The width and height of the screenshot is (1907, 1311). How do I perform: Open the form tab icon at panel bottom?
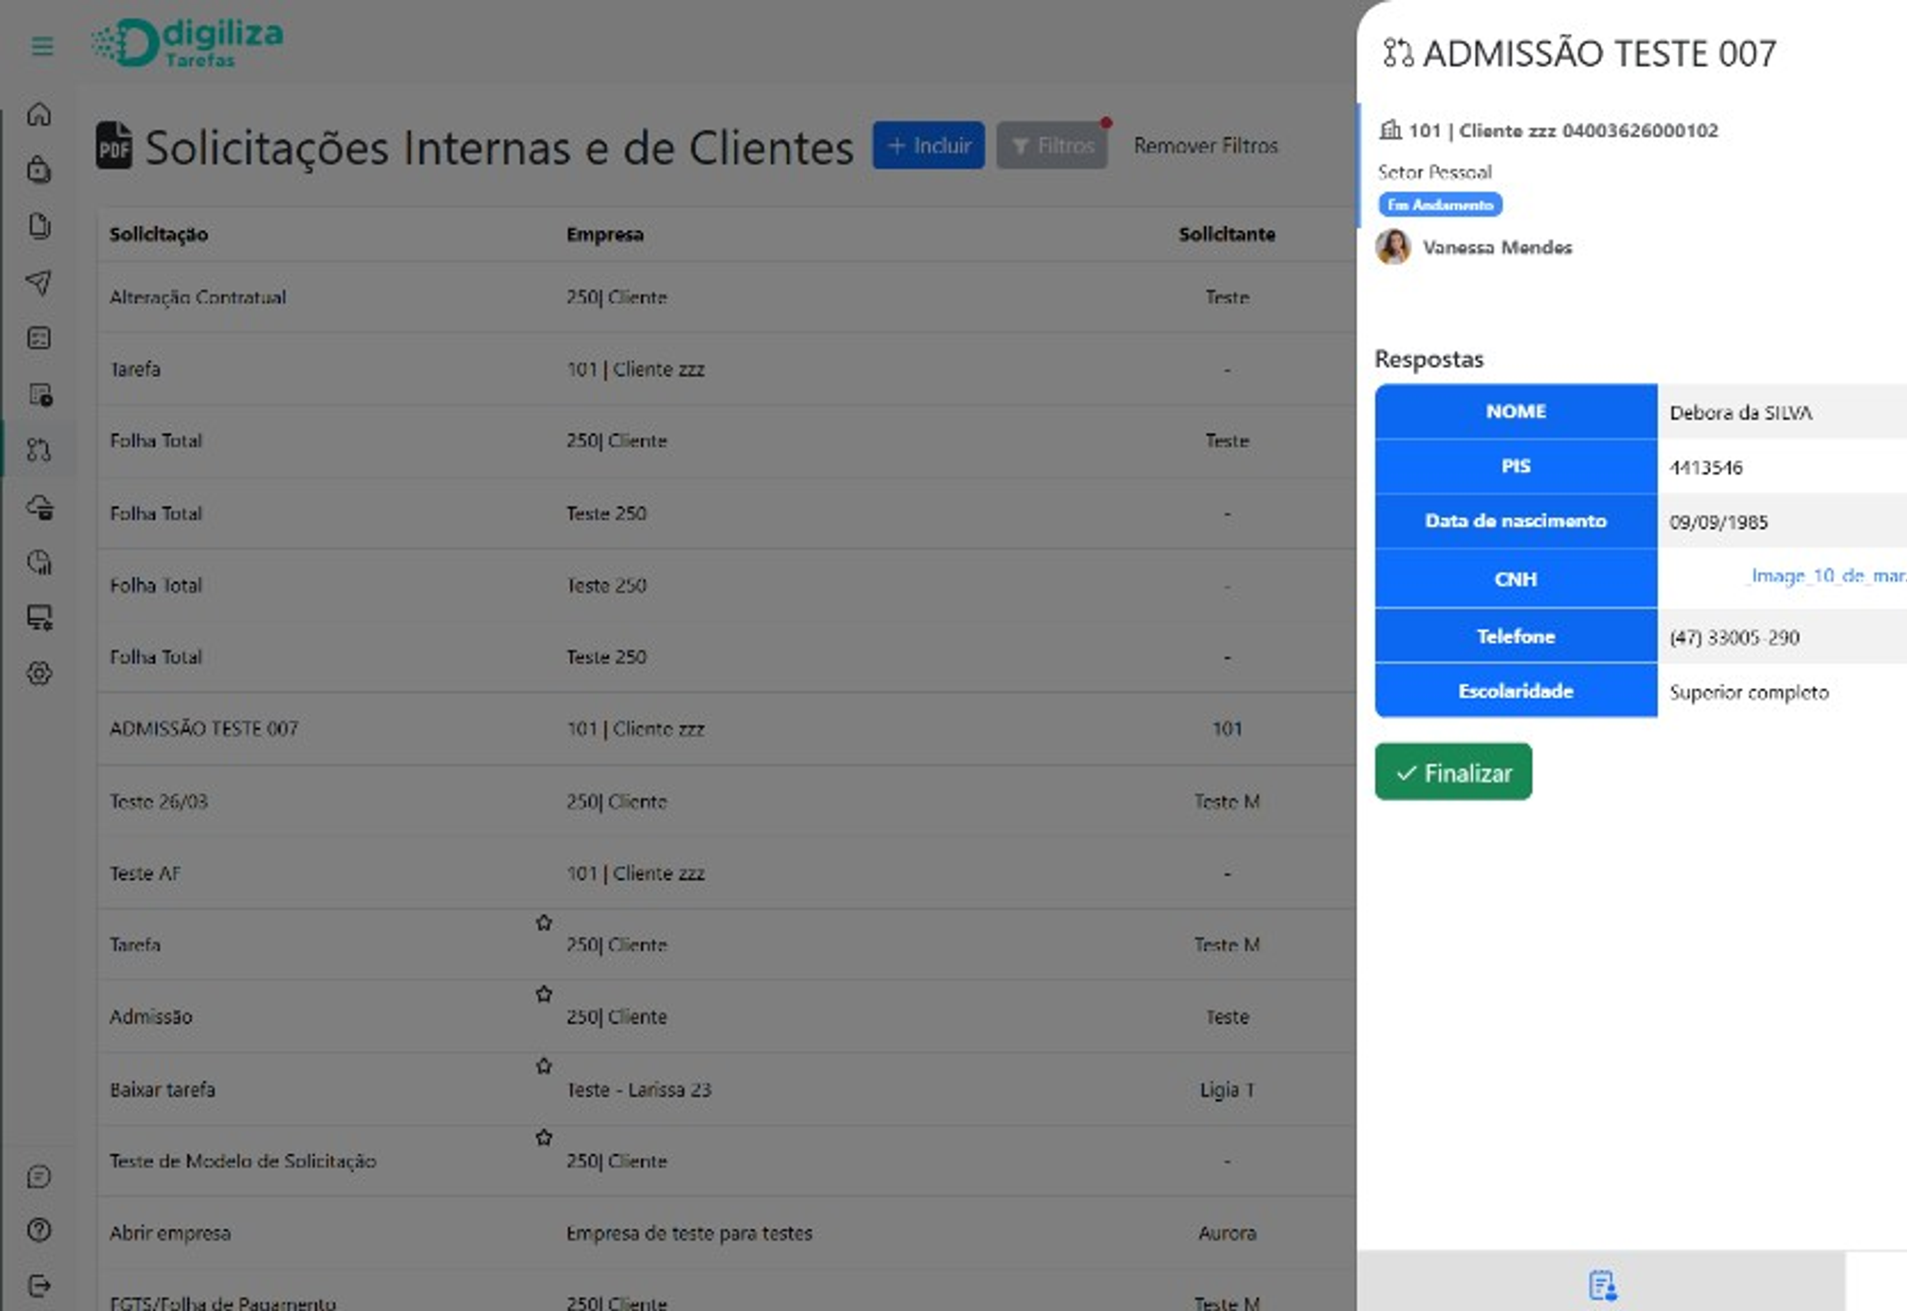pos(1602,1285)
